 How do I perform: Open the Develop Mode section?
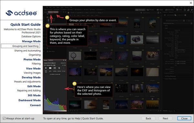[31, 77]
